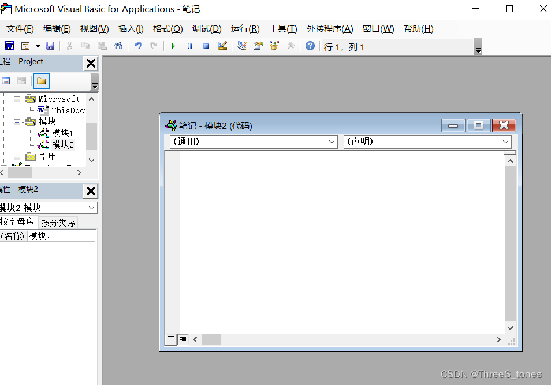The width and height of the screenshot is (551, 385).
Task: Open the 视图(V) menu
Action: tap(95, 29)
